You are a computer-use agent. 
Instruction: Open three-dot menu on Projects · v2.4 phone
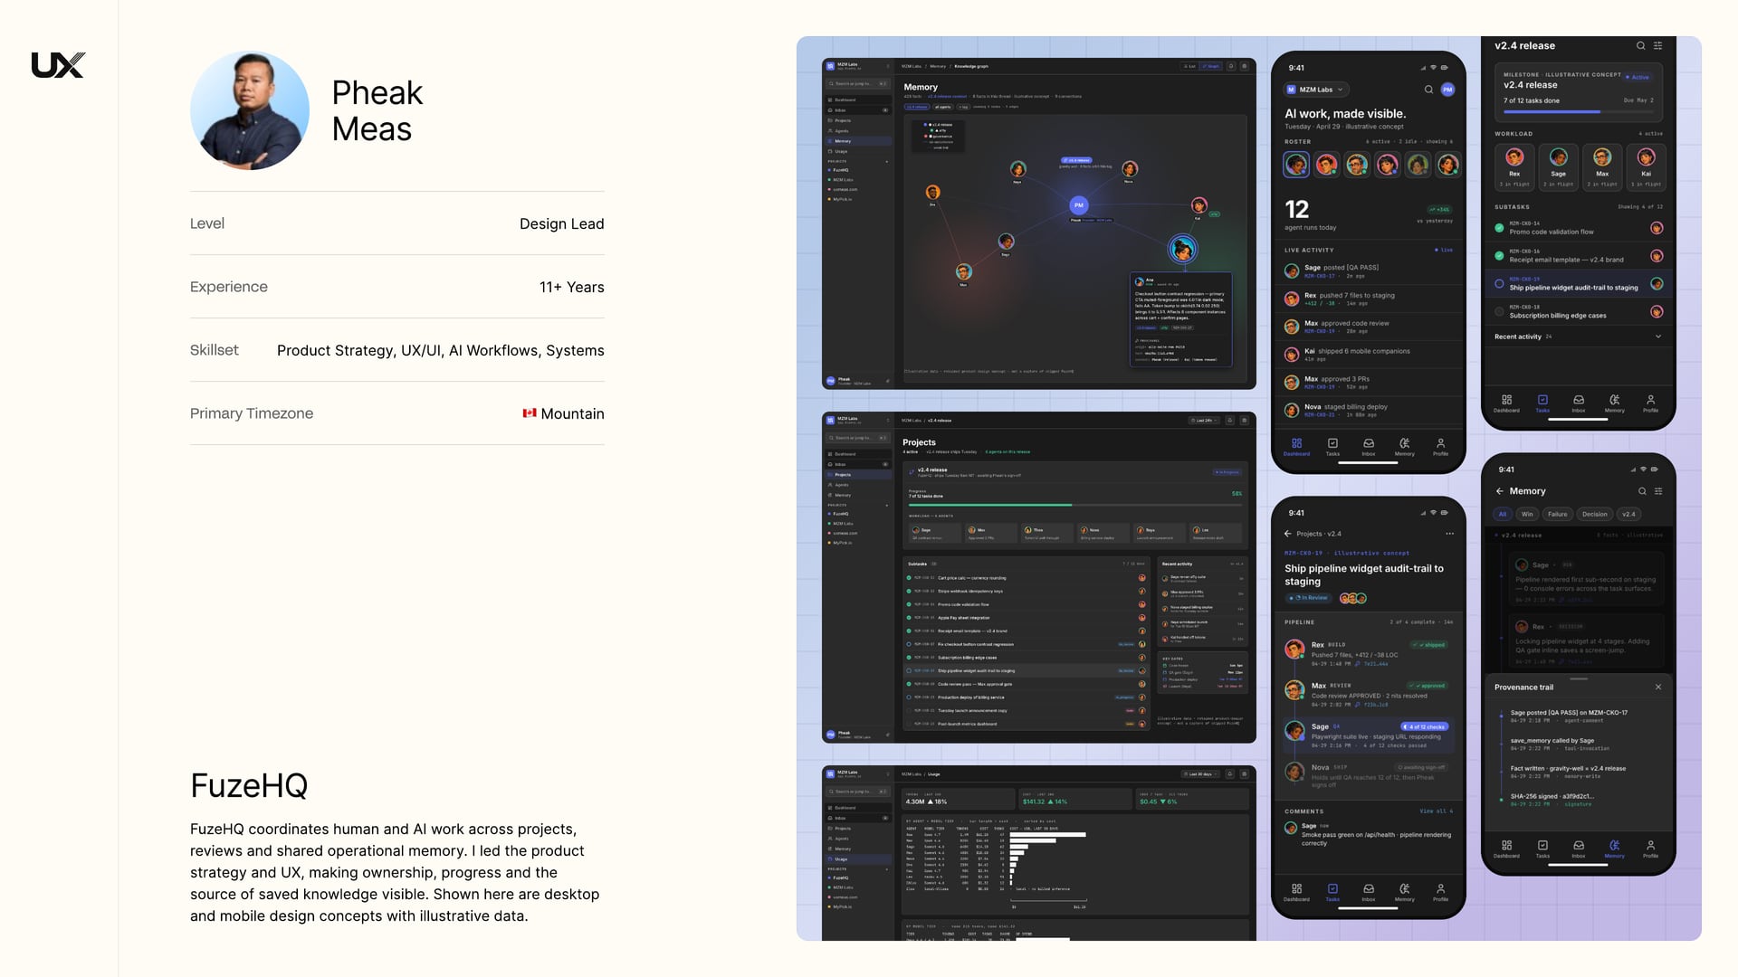(x=1449, y=534)
